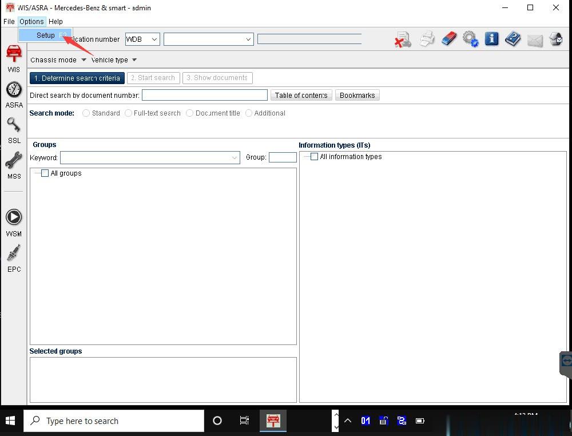Select Document title search mode

[189, 113]
